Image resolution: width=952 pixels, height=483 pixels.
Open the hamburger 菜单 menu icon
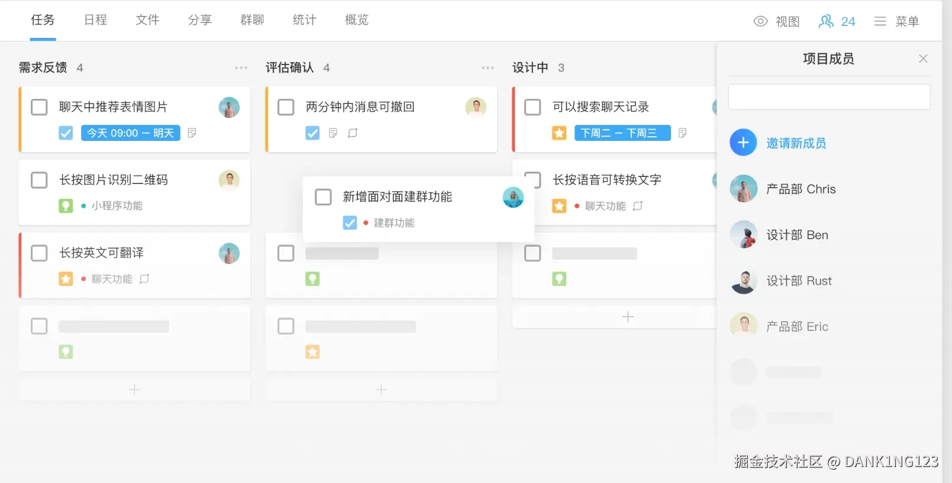coord(880,21)
